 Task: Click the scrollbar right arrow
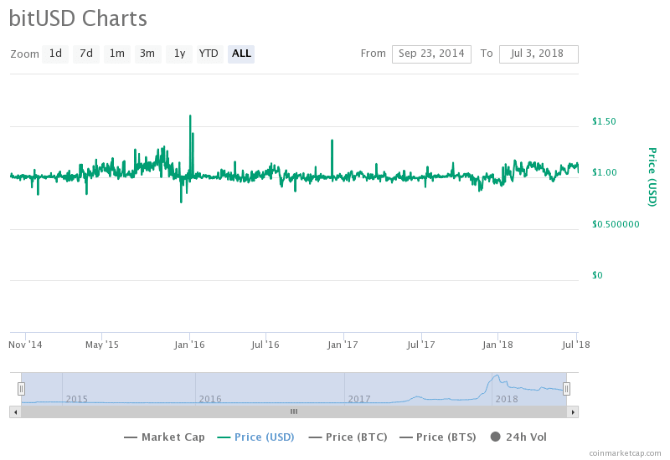pos(573,411)
